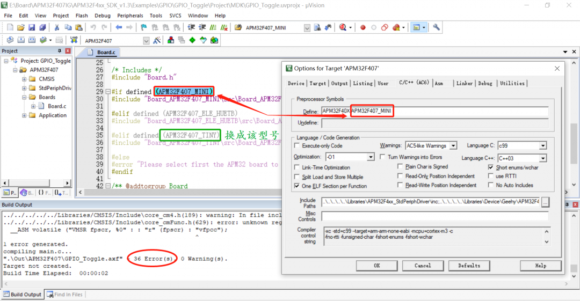Enable Split Load and Store Multiple
Screen dimensions: 580x301
click(297, 177)
